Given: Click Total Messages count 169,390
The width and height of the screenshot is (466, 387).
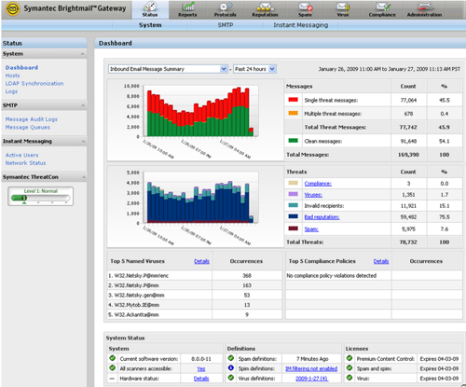Looking at the screenshot, I should point(408,155).
